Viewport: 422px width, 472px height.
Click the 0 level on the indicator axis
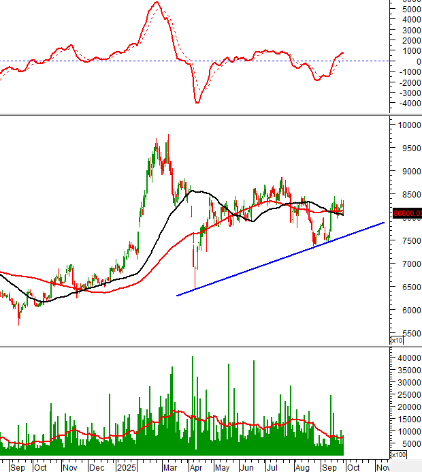[x=419, y=62]
